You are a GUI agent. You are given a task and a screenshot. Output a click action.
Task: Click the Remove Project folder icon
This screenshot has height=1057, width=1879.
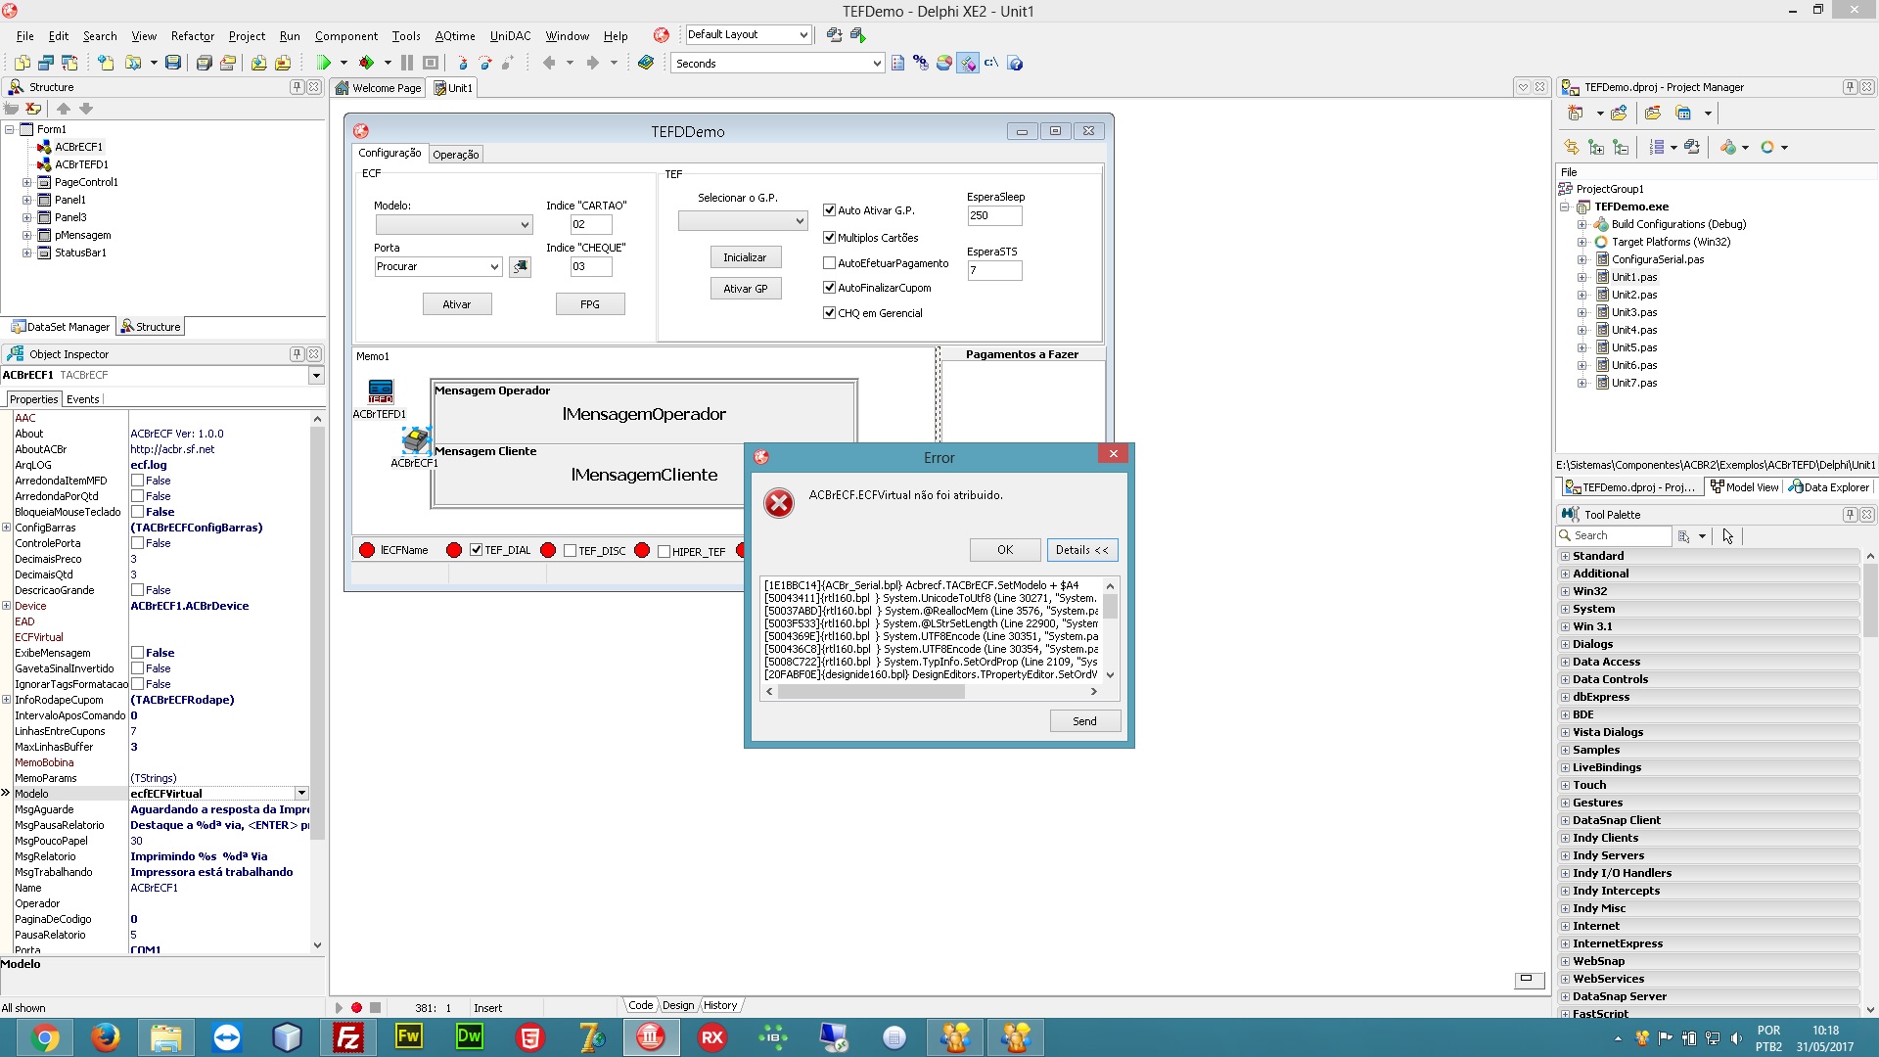coord(1653,114)
